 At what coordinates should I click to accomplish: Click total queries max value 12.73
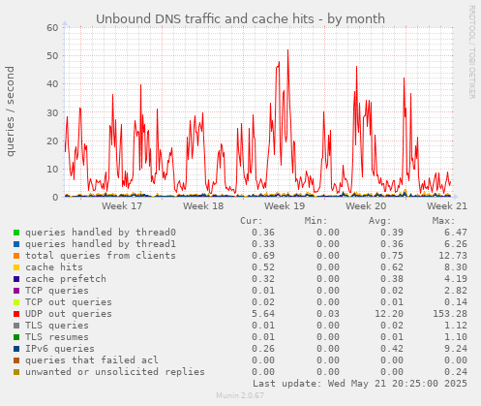coord(453,256)
